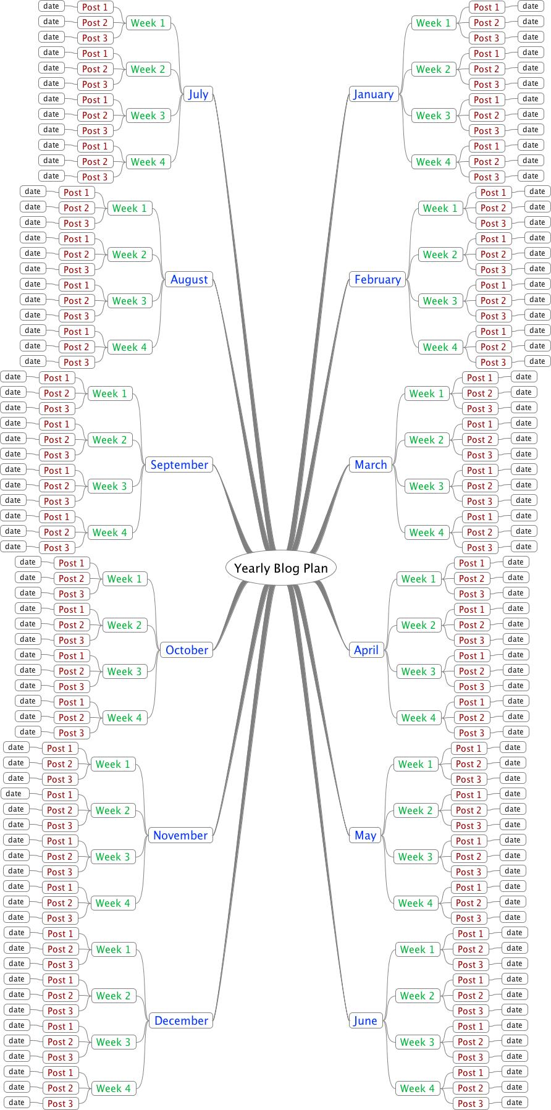
Task: Select Week 4 under July
Action: (x=148, y=162)
